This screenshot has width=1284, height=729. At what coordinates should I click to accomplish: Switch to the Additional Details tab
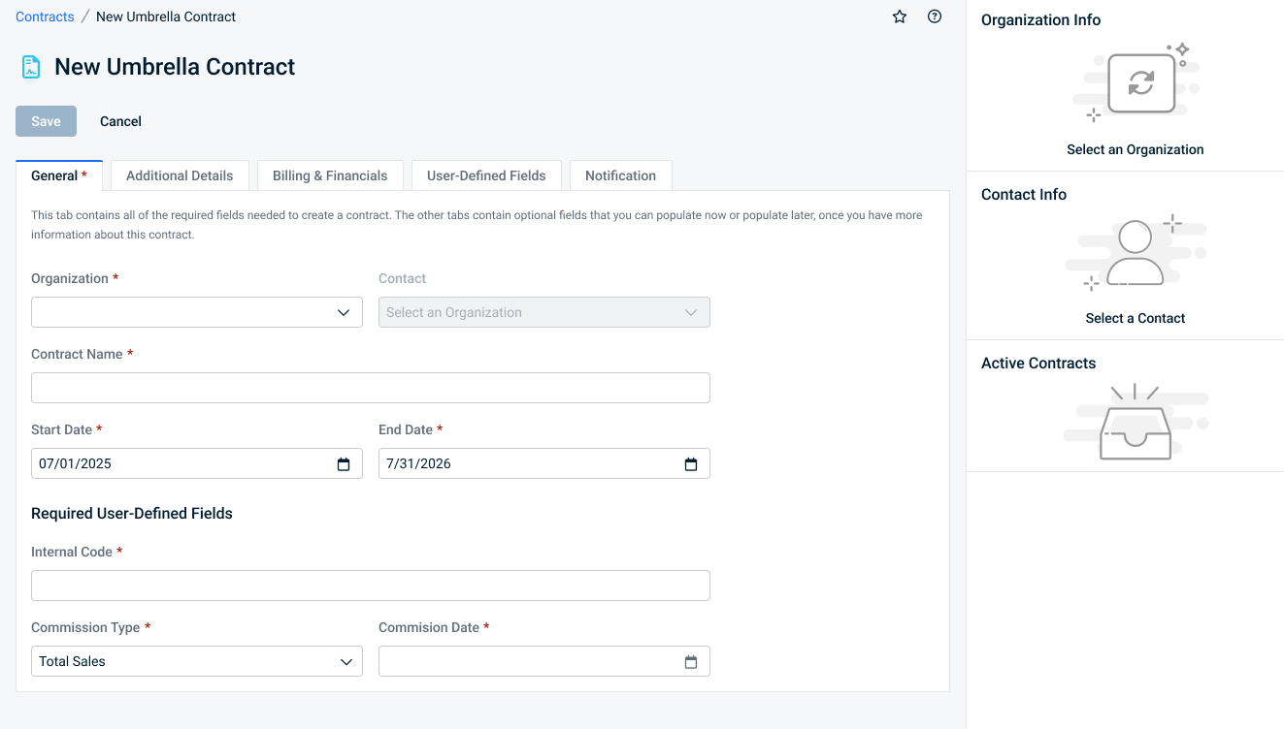click(x=180, y=175)
